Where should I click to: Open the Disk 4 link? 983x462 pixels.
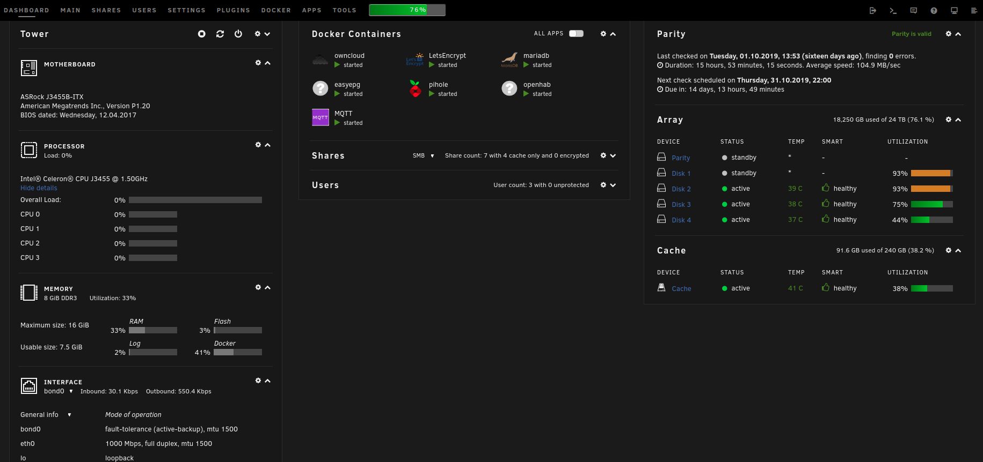coord(681,220)
